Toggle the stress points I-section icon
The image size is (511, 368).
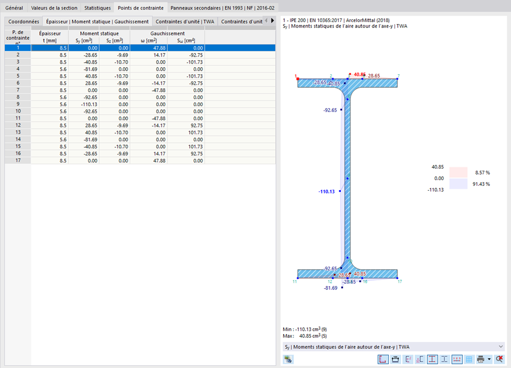tap(432, 359)
